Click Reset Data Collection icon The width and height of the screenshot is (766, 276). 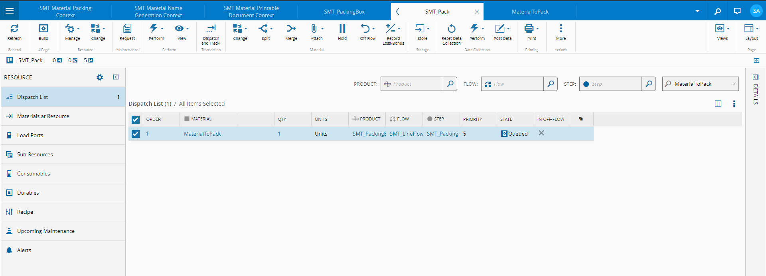pos(451,29)
